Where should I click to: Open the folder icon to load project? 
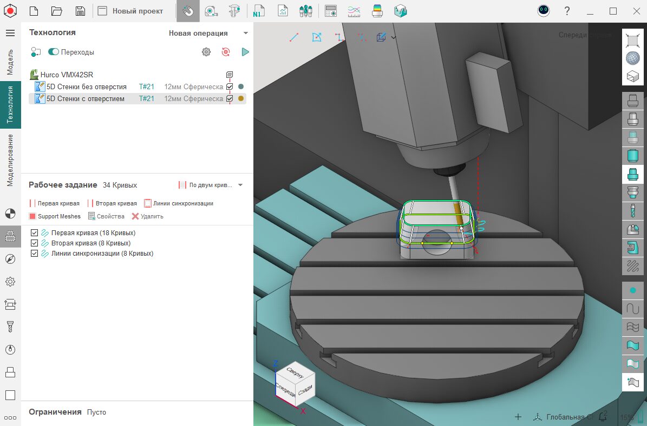click(56, 11)
